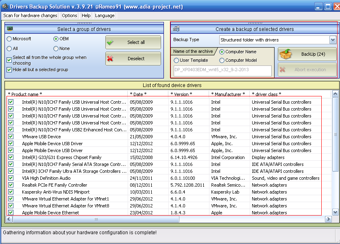Screen dimensions: 340x244
Task: Uncheck Intel N10/ICH7 USB2 Enhanced Host Controller
Action: coord(11,130)
